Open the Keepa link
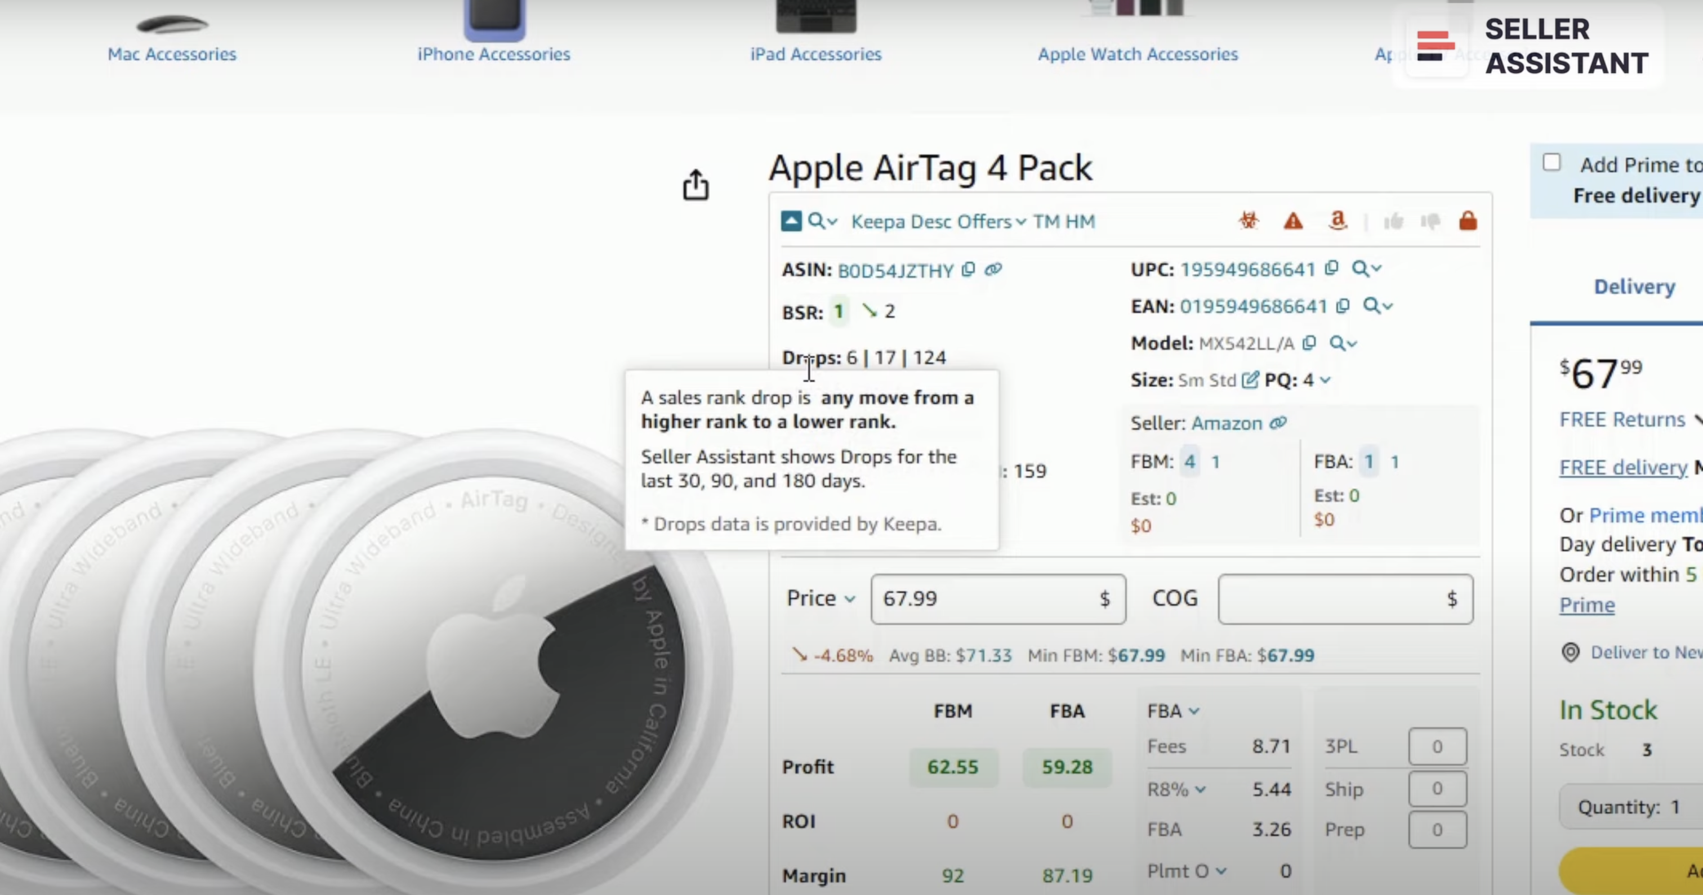Viewport: 1703px width, 895px height. pos(878,221)
